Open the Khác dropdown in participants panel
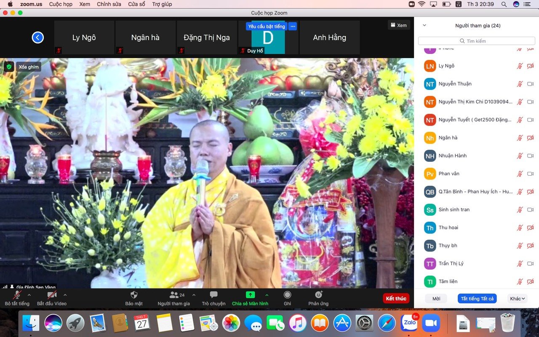The width and height of the screenshot is (539, 337). 517,299
